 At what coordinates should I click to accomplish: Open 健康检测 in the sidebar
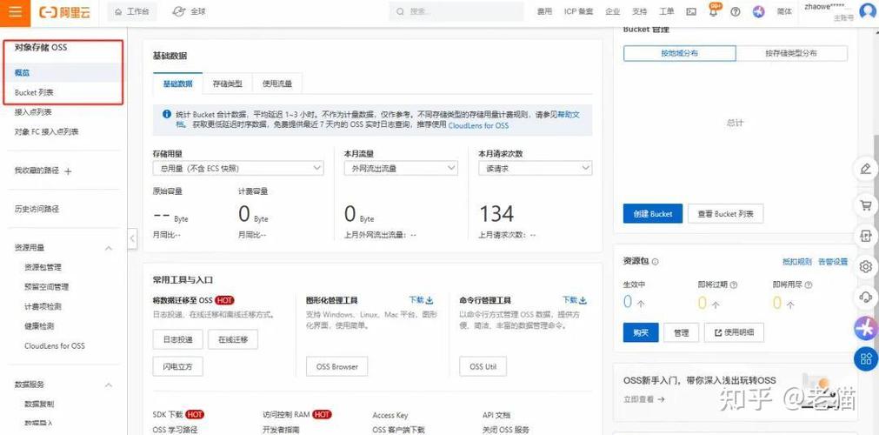(x=39, y=326)
